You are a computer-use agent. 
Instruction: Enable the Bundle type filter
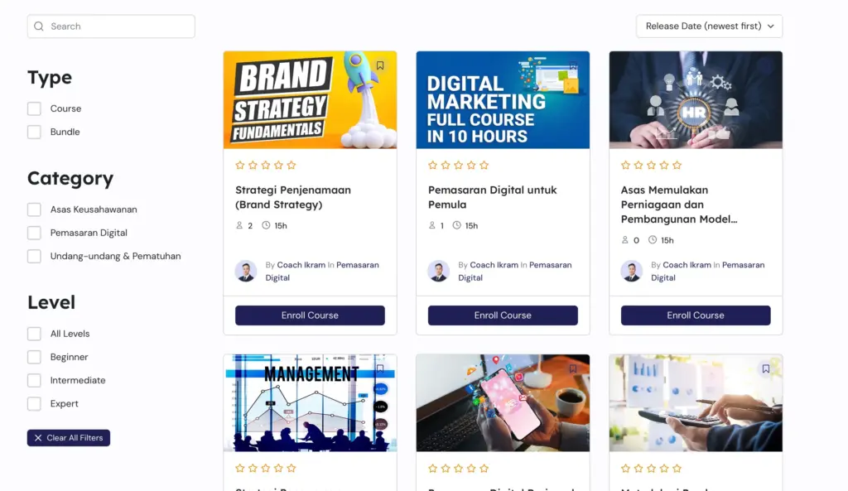coord(34,132)
